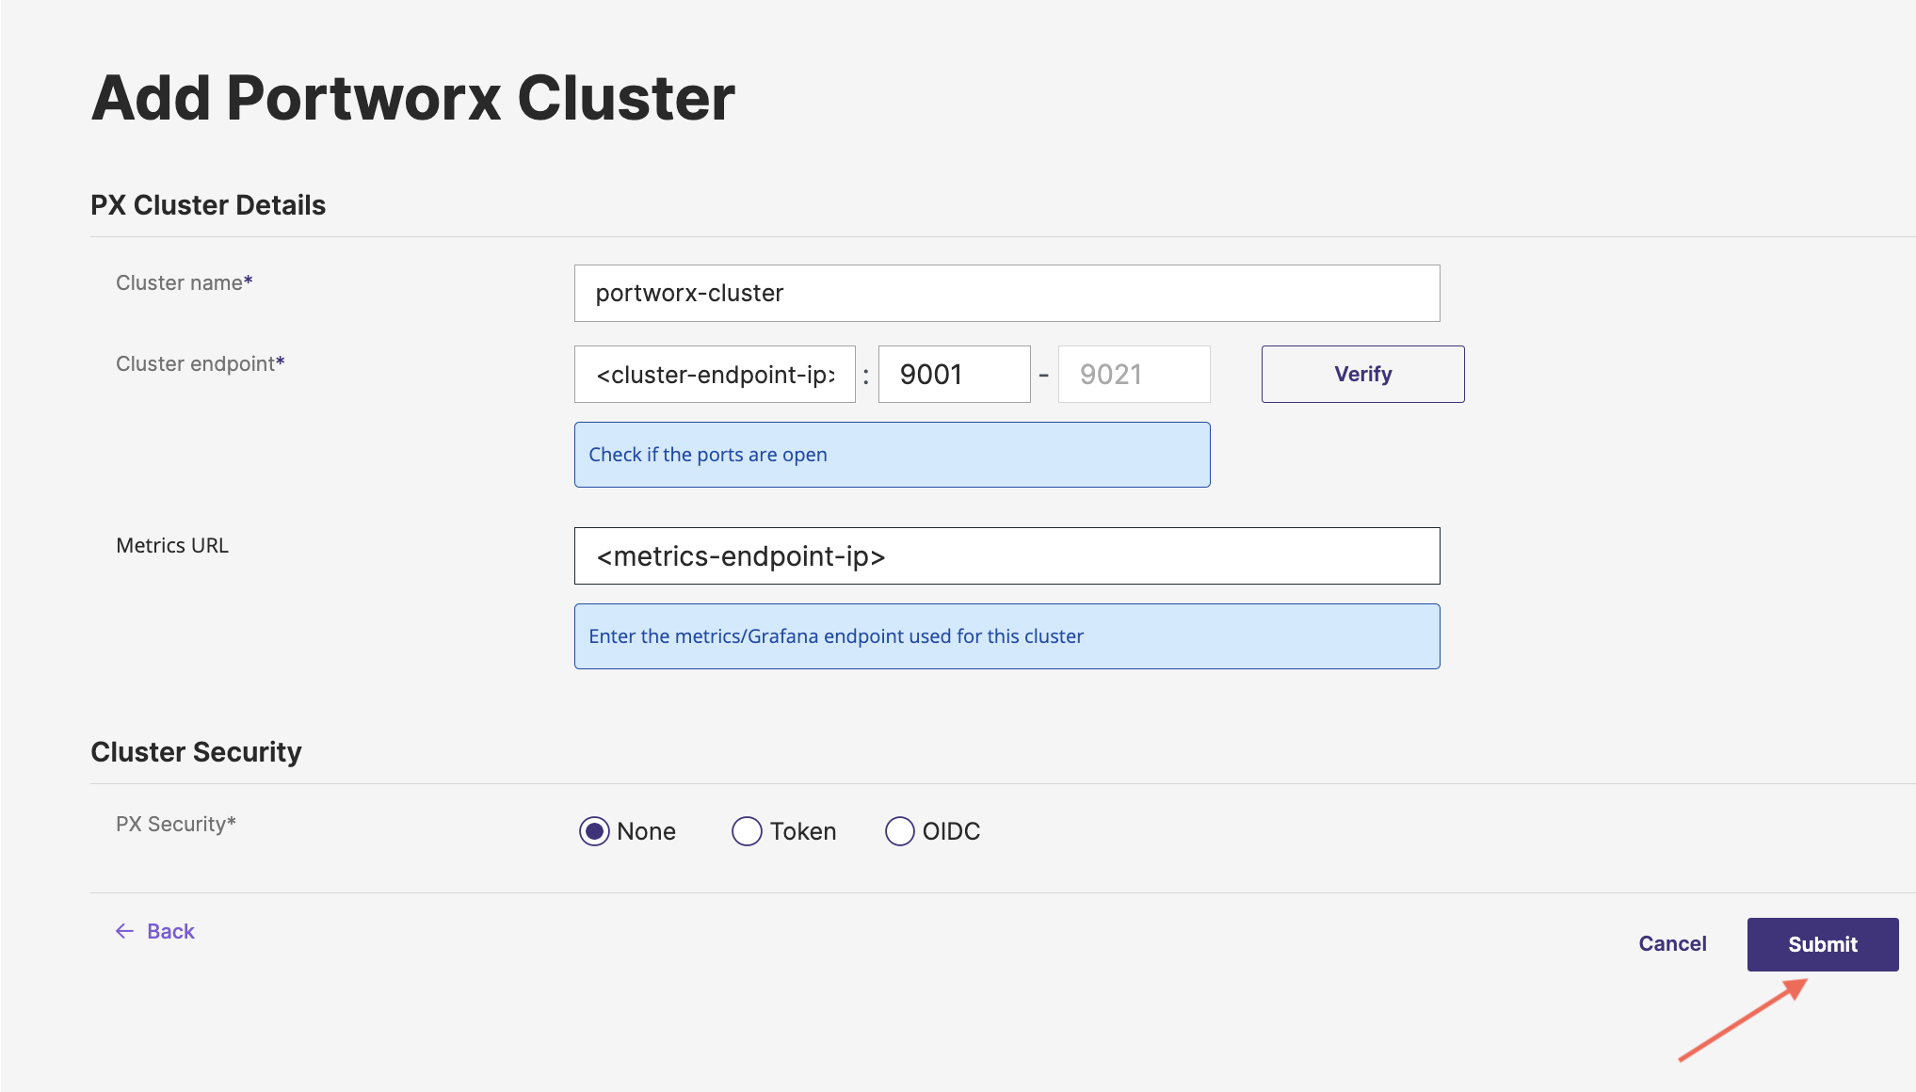Click the 'Cluster Security' heading
Viewport: 1916px width, 1092px height.
(x=196, y=751)
